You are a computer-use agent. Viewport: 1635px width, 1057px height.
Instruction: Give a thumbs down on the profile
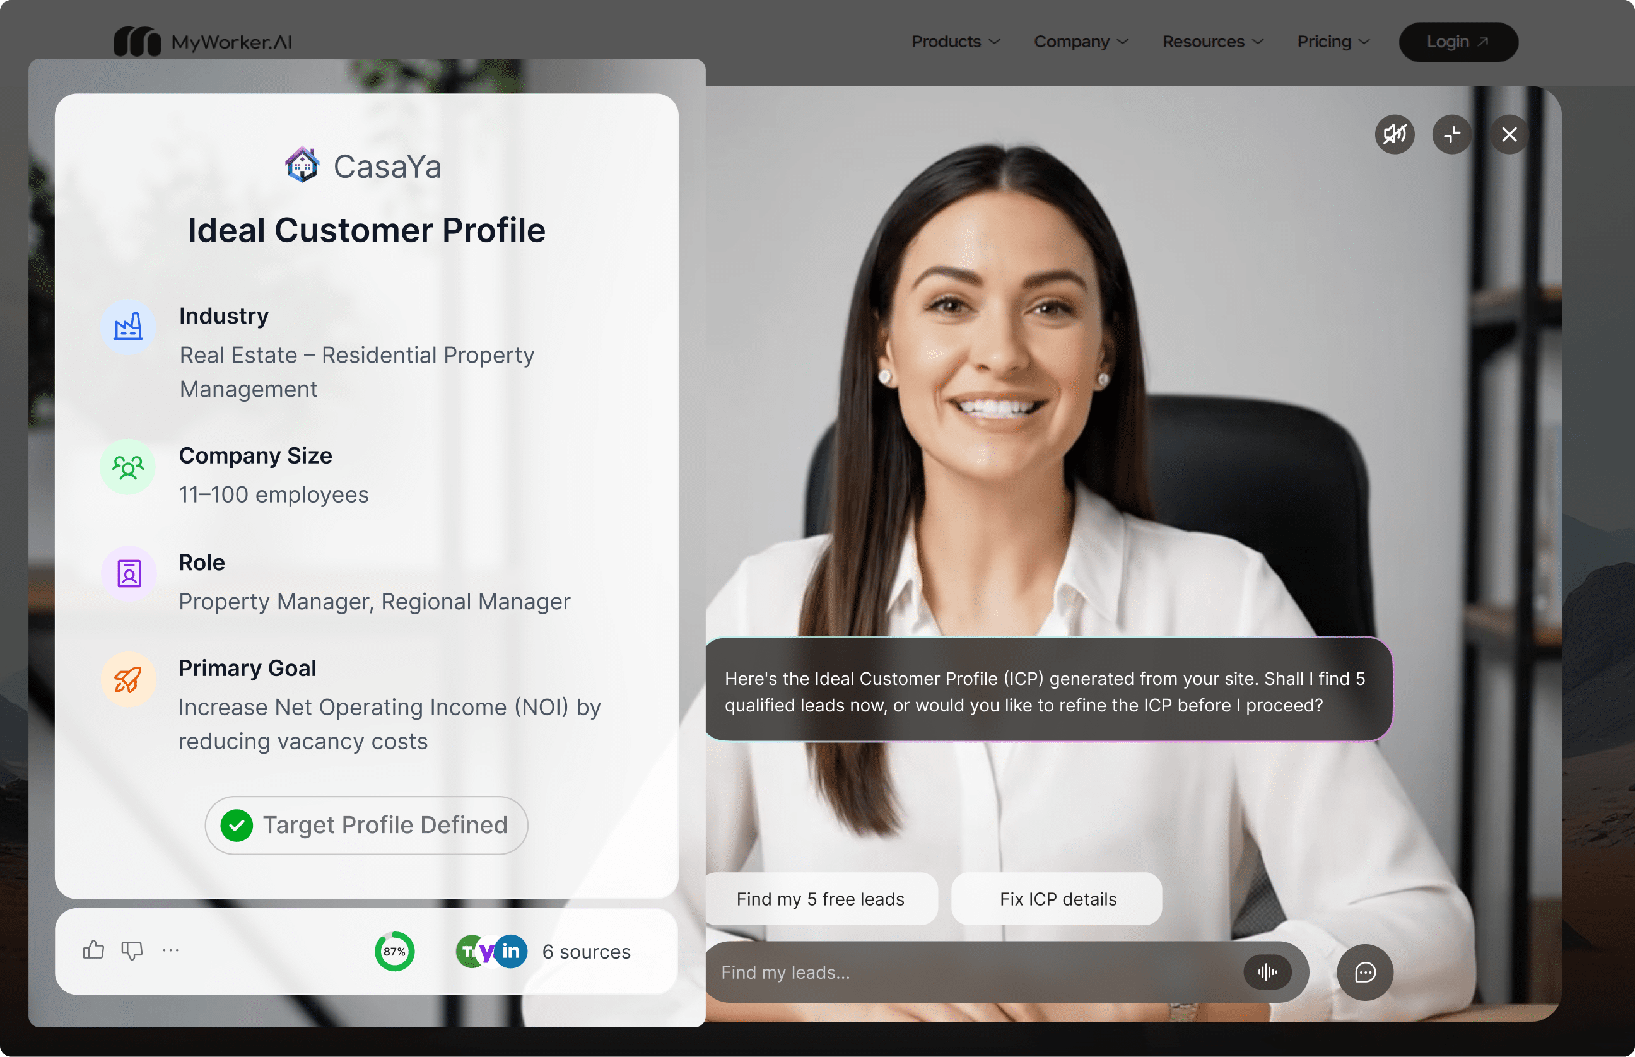132,950
